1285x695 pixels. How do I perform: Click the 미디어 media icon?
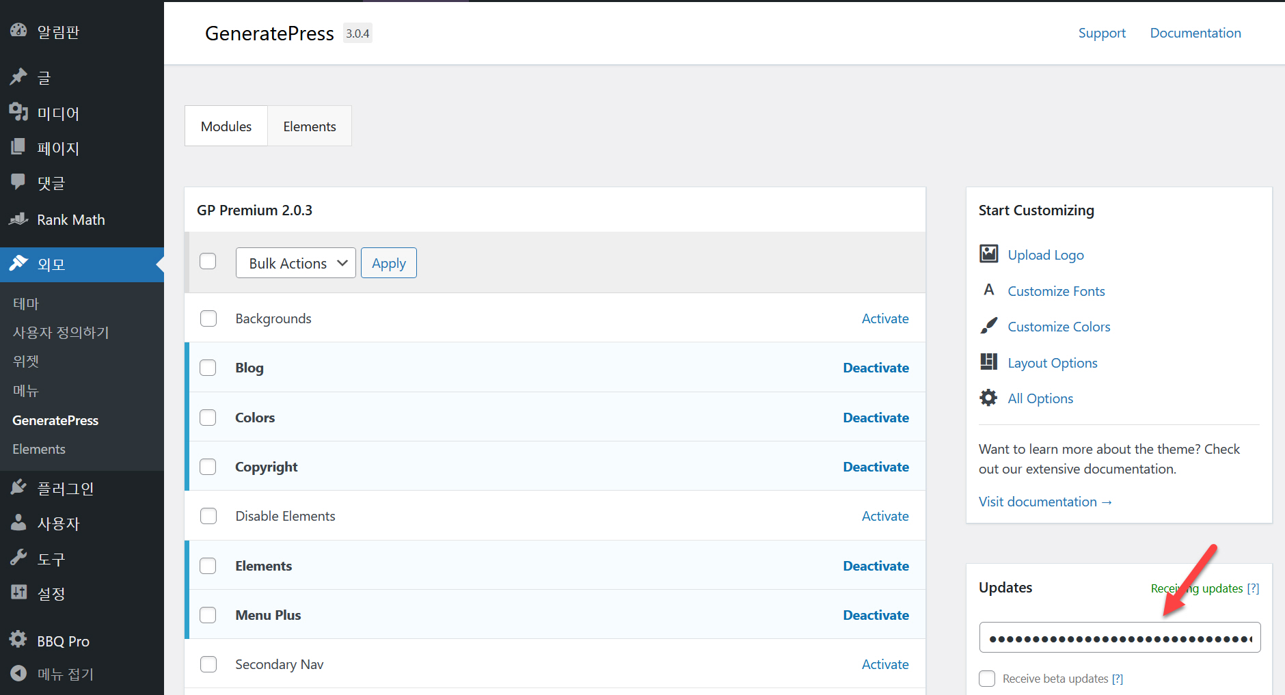[18, 112]
